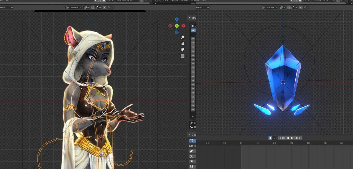Jump to next keyframe

point(296,138)
